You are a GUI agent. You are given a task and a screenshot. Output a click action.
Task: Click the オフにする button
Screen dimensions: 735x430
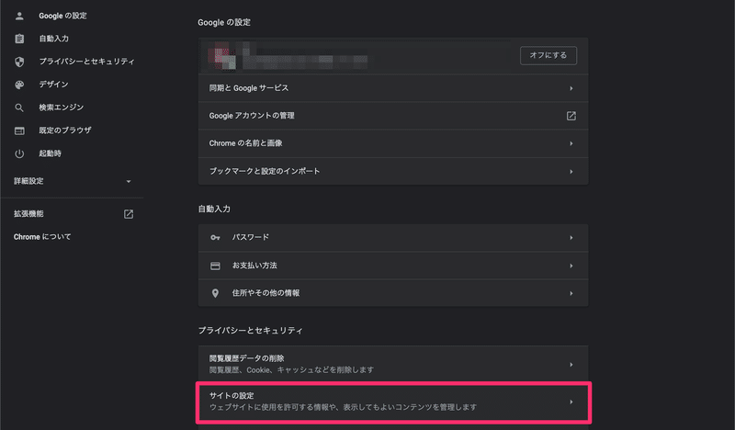(548, 55)
